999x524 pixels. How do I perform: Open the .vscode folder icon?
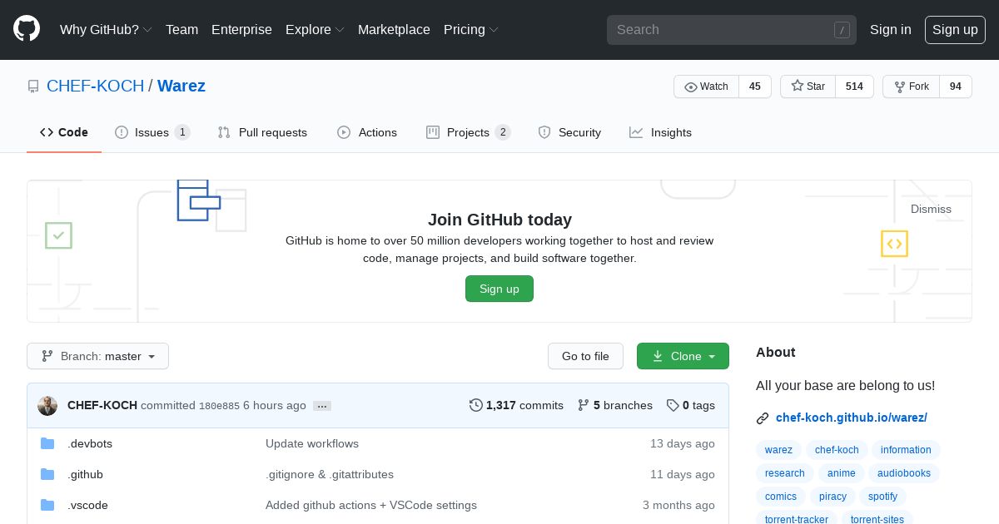coord(47,505)
